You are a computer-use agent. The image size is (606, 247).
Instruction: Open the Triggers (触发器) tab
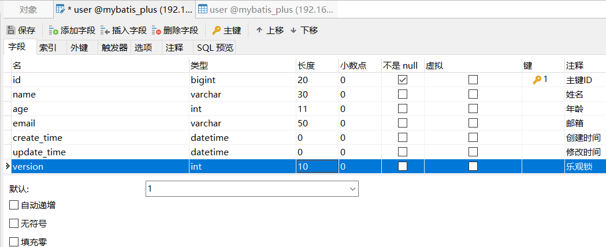click(114, 47)
